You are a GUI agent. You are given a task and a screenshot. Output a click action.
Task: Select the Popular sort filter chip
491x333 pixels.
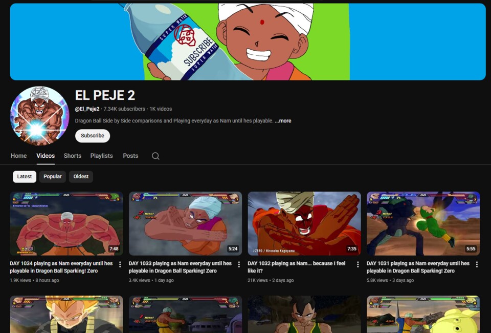click(53, 177)
